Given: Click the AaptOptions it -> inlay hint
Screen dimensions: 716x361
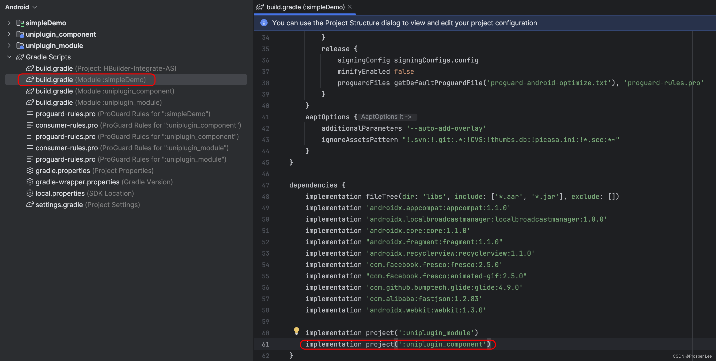Looking at the screenshot, I should coord(387,117).
